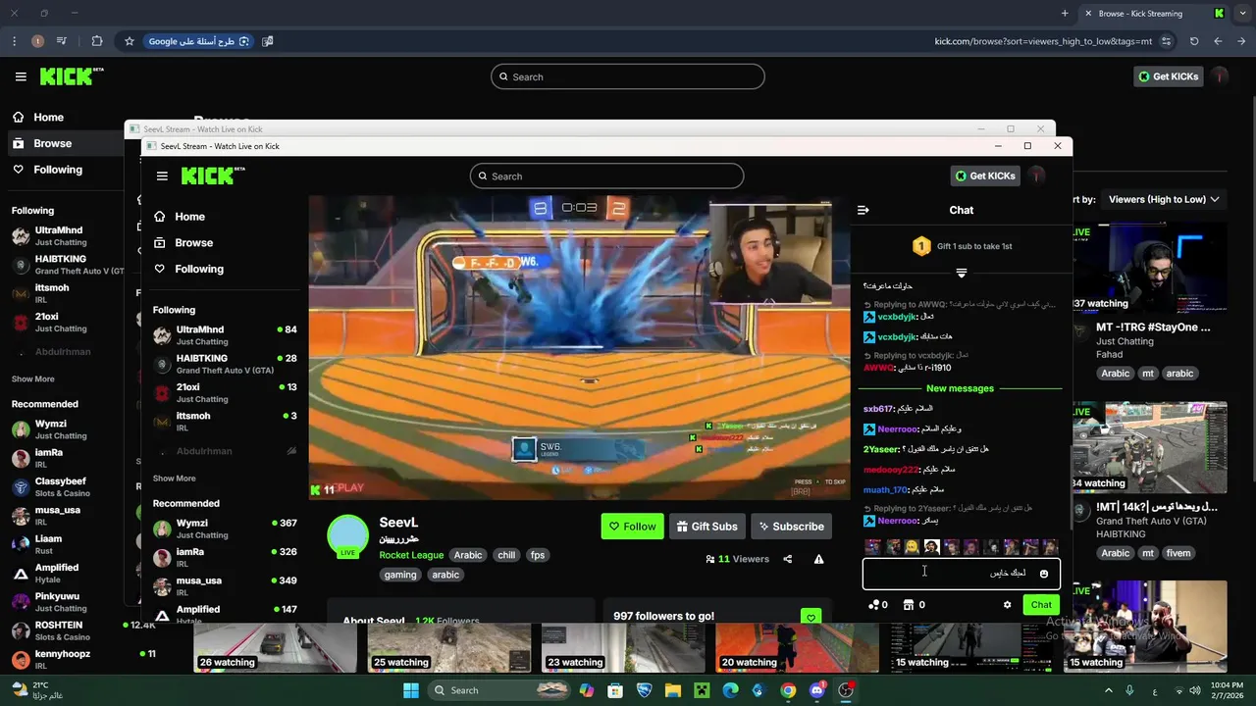Click the SeevL stream video player
The height and width of the screenshot is (706, 1256).
(x=579, y=348)
